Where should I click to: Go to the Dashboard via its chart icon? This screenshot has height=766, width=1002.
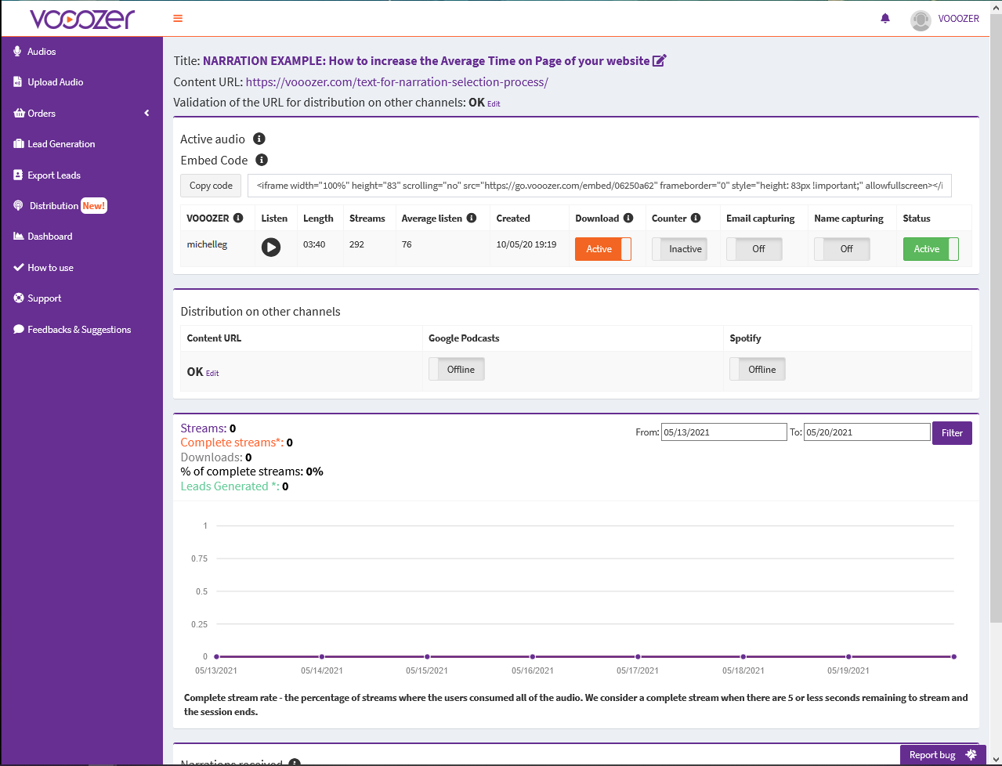pyautogui.click(x=19, y=236)
